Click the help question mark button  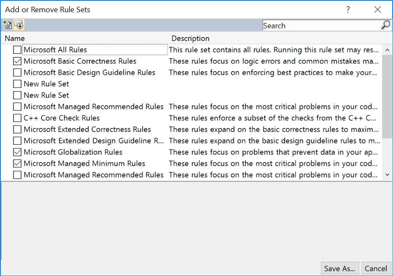pos(348,9)
